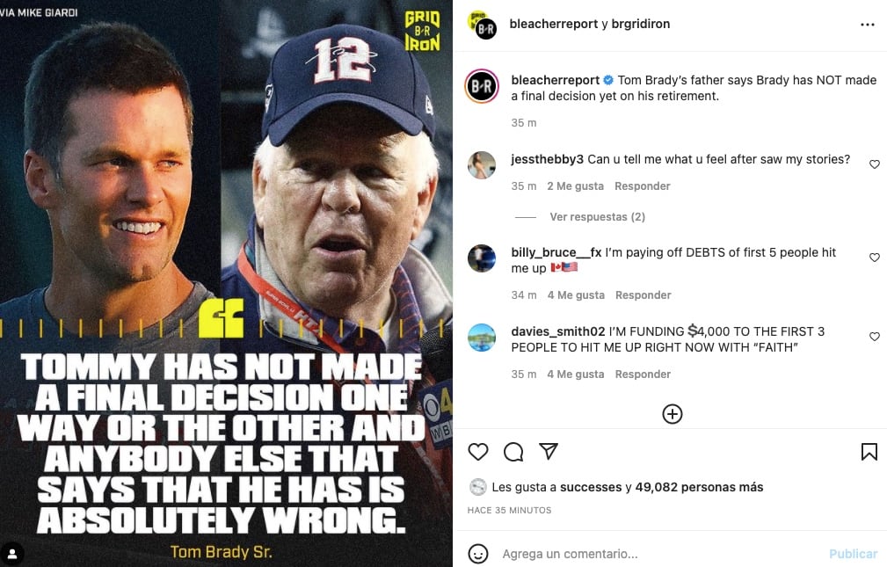Click the verified badge next to bleacherreport
This screenshot has width=887, height=567.
607,79
